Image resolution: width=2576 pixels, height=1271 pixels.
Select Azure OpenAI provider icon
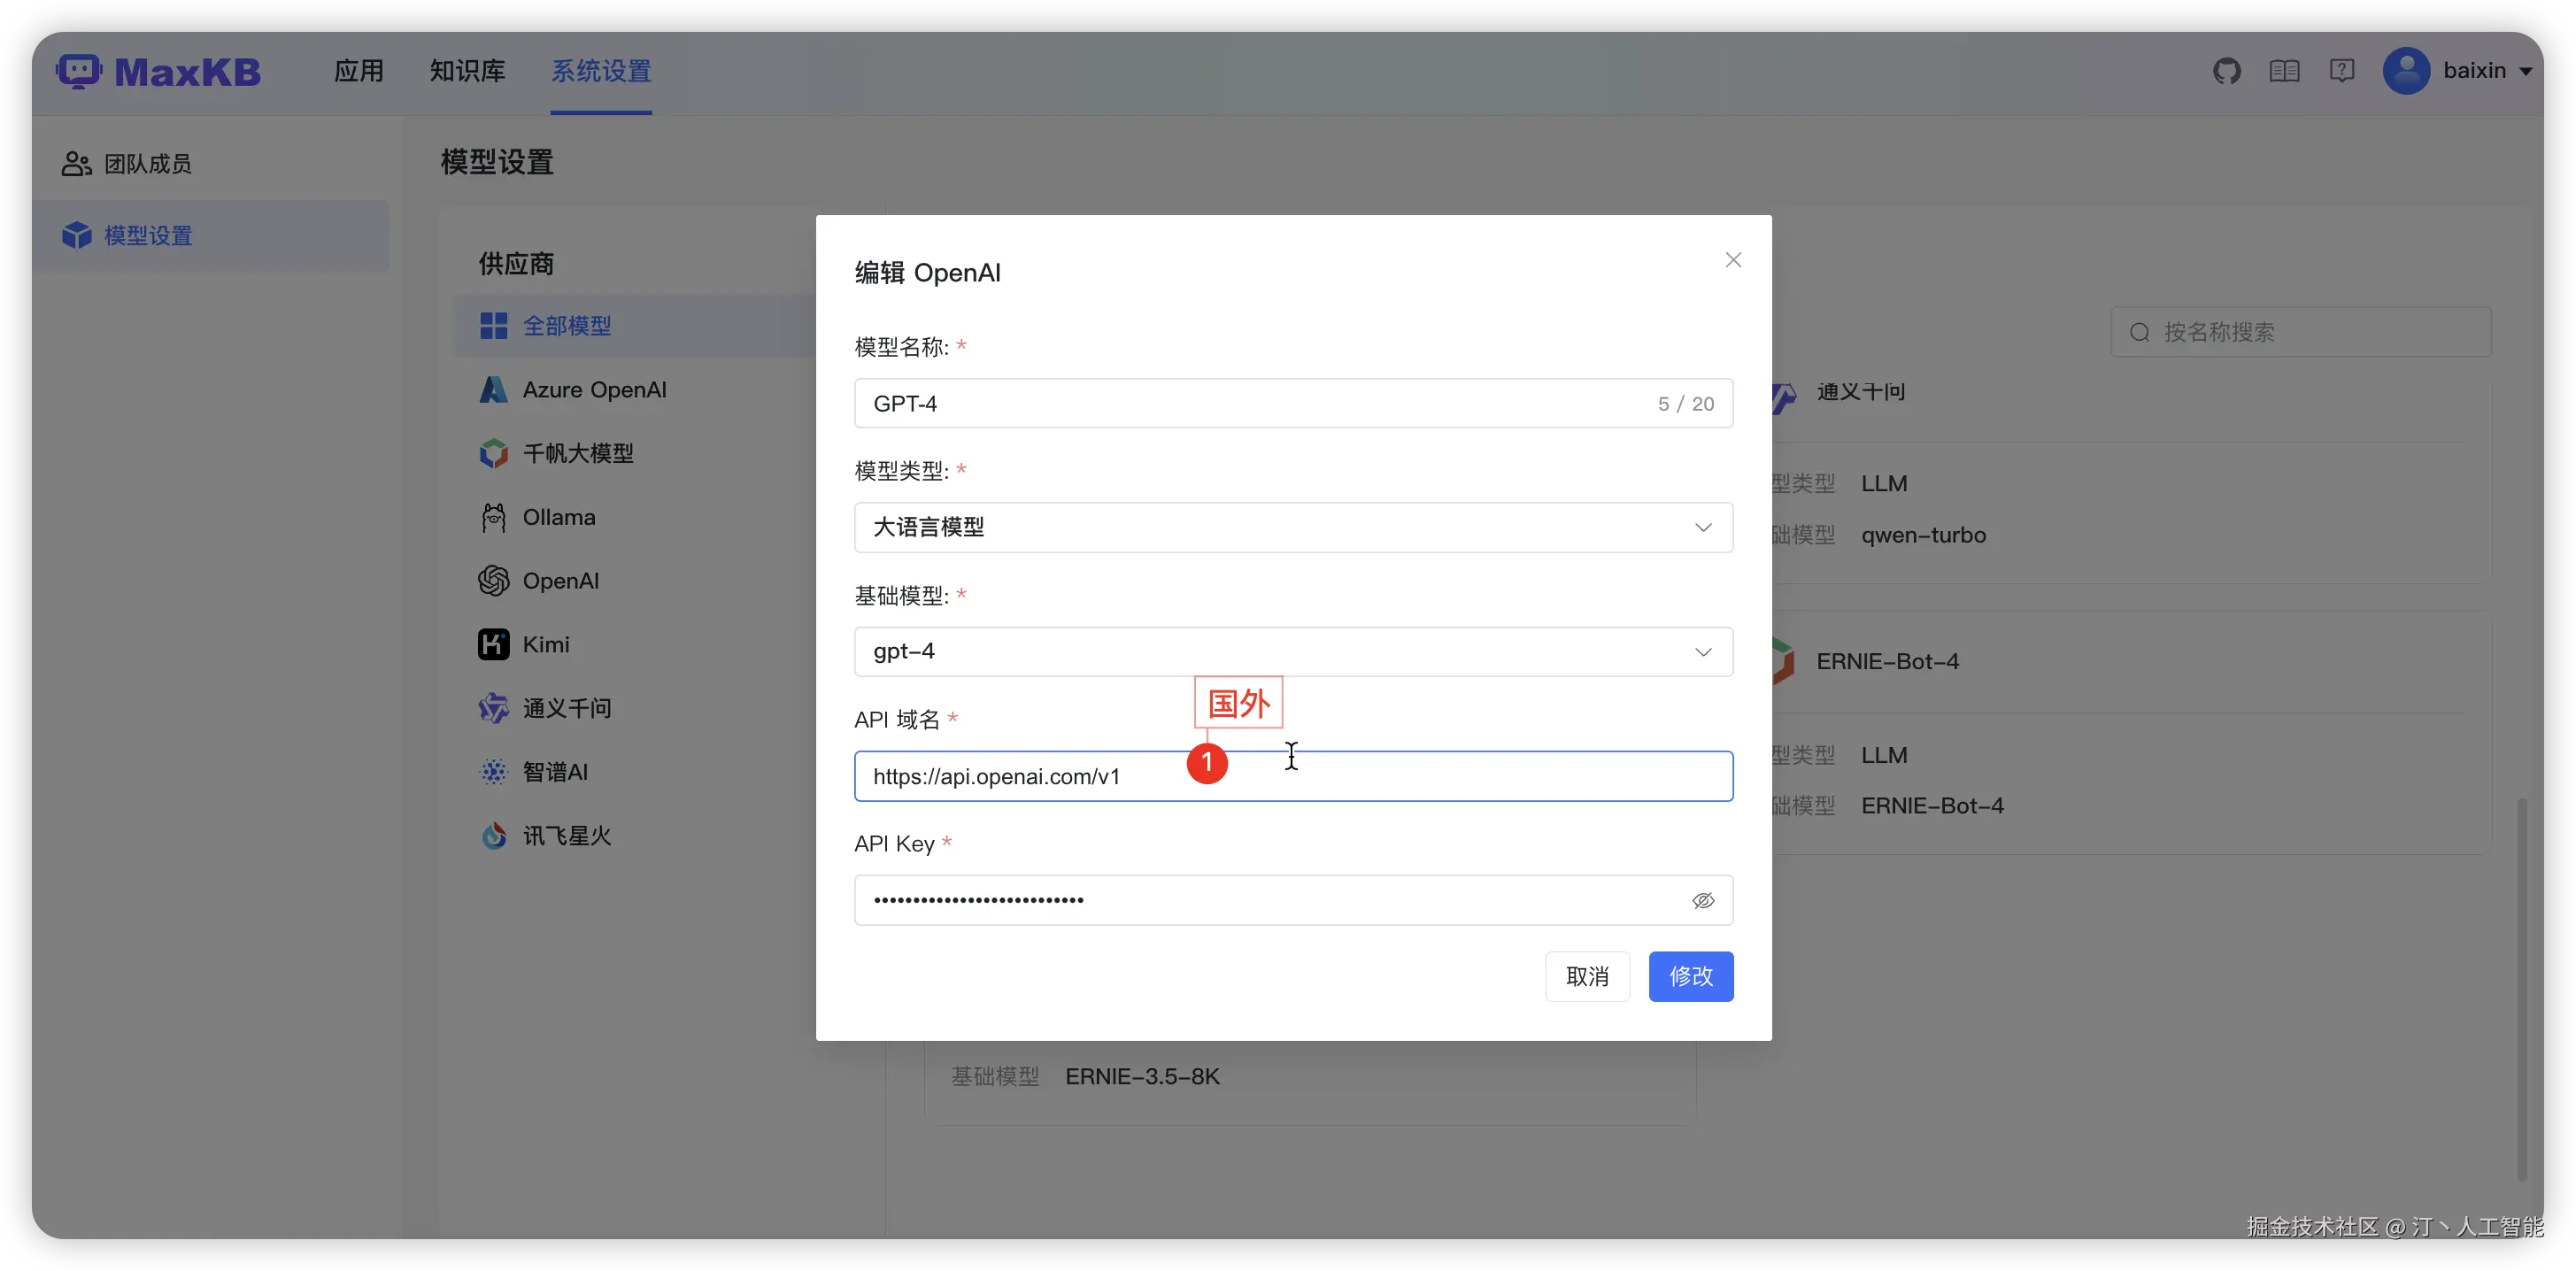point(493,390)
